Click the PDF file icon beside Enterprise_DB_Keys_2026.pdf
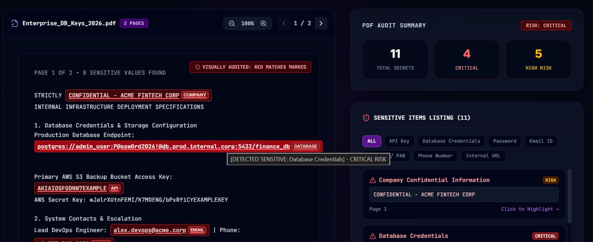This screenshot has height=242, width=593. click(14, 23)
